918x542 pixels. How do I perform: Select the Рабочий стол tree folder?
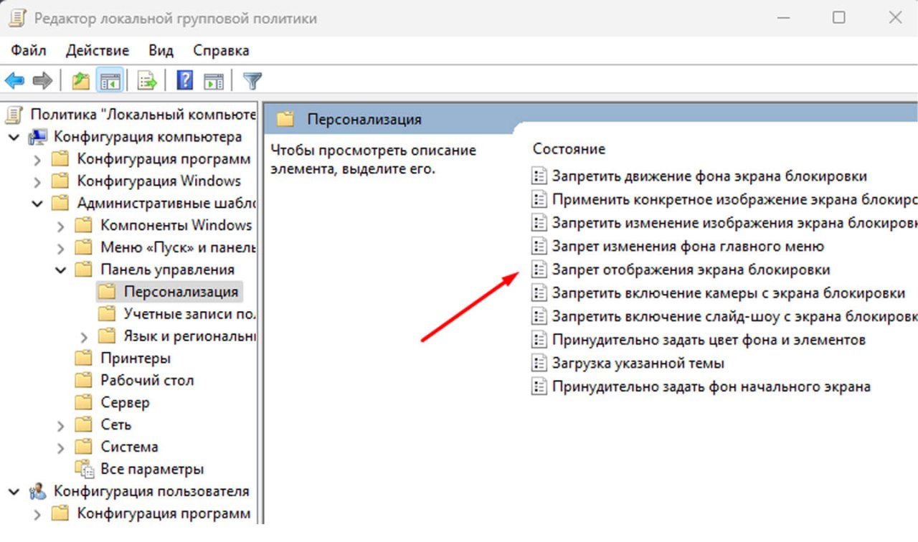[147, 381]
